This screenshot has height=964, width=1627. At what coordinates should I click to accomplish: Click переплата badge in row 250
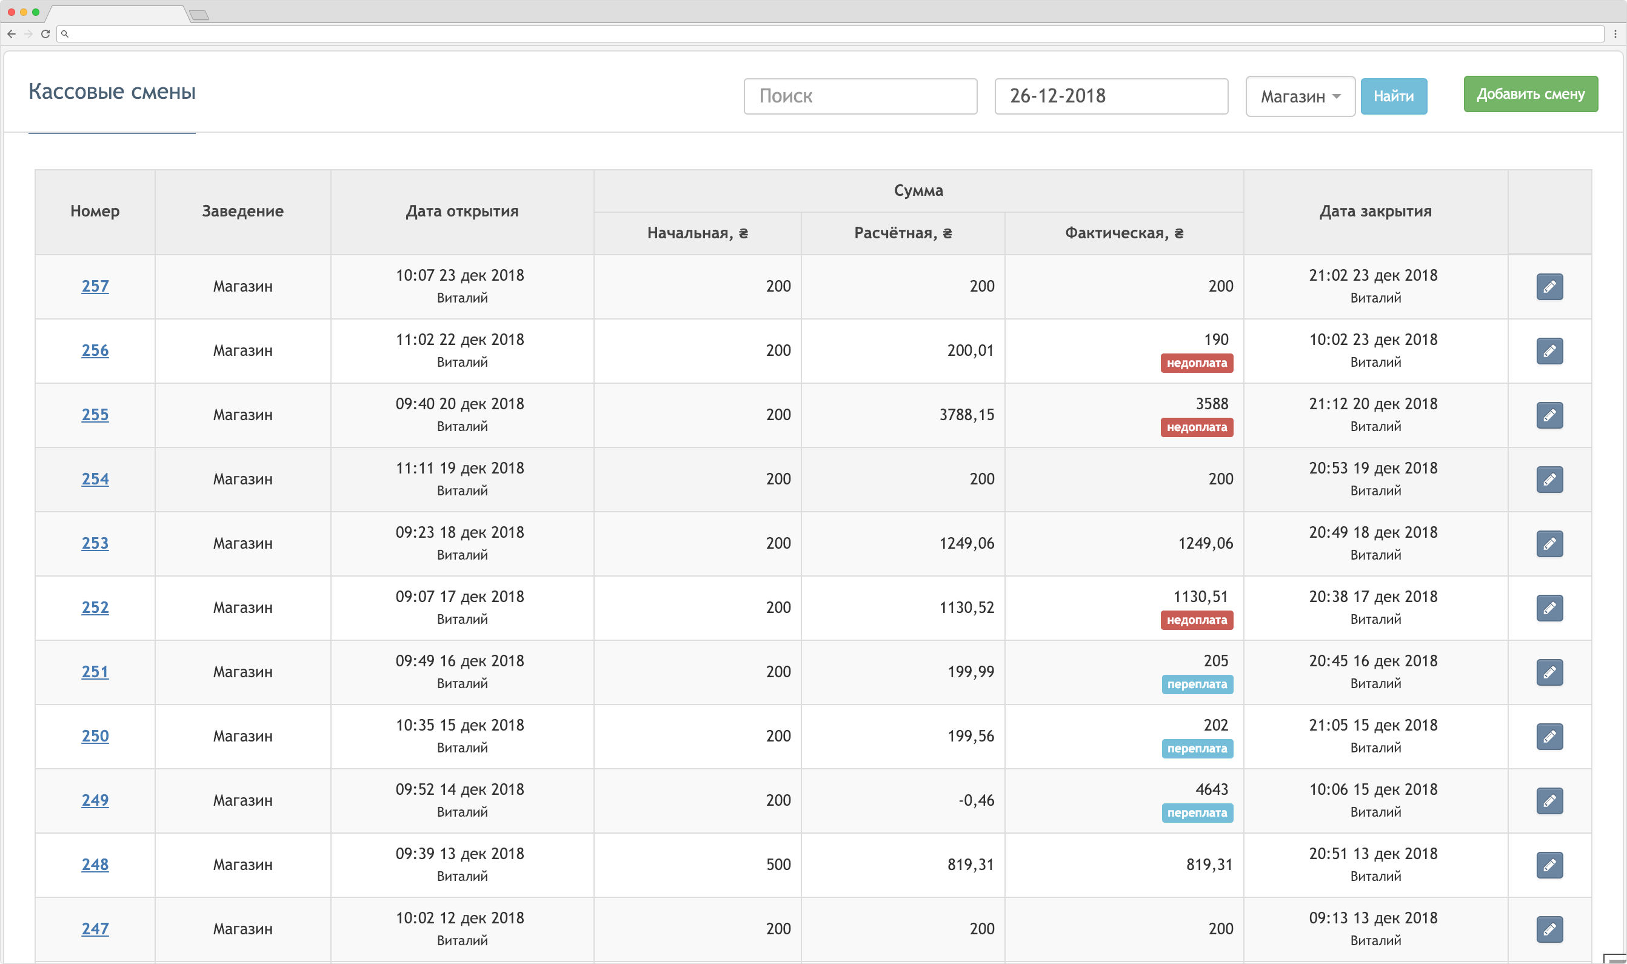(1197, 749)
